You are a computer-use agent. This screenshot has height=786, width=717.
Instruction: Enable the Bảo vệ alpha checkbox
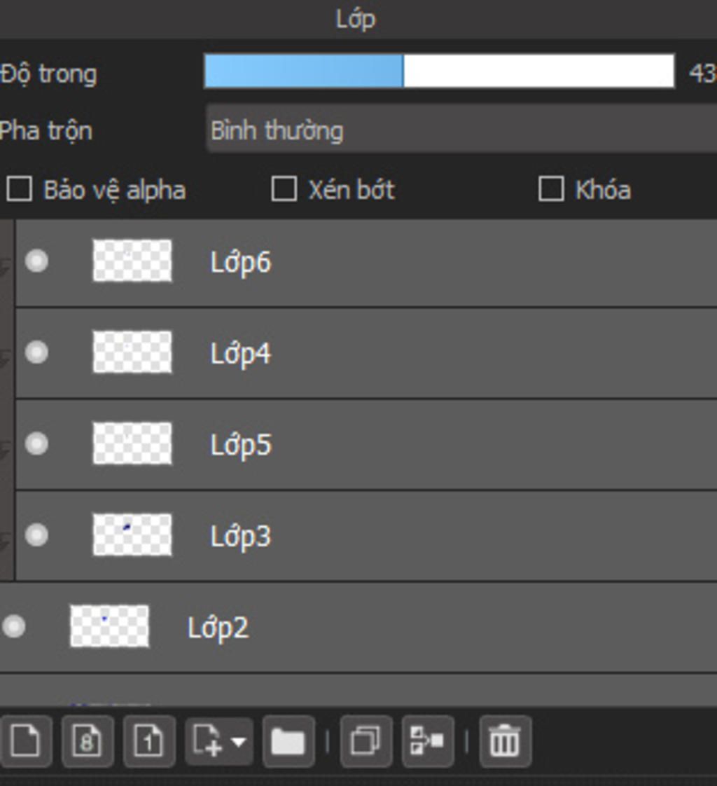[20, 189]
